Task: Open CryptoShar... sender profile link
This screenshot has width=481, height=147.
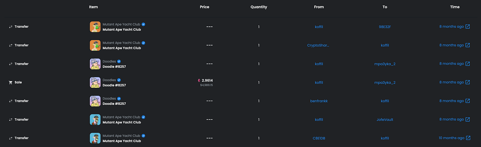Action: (318, 45)
